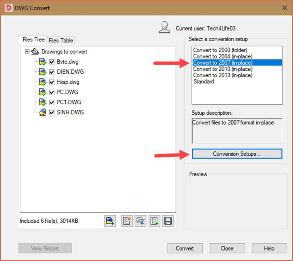
Task: Select Convert to 2007 (in-place) setup
Action: pos(237,63)
